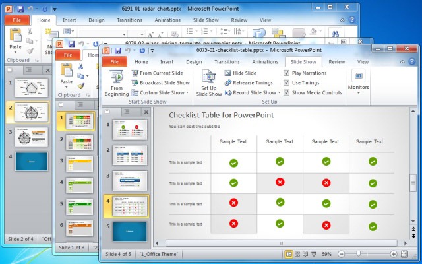Switch to Normal view in status bar
This screenshot has width=422, height=264.
click(289, 254)
